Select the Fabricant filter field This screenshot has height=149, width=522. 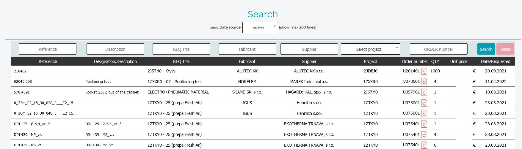(x=247, y=49)
